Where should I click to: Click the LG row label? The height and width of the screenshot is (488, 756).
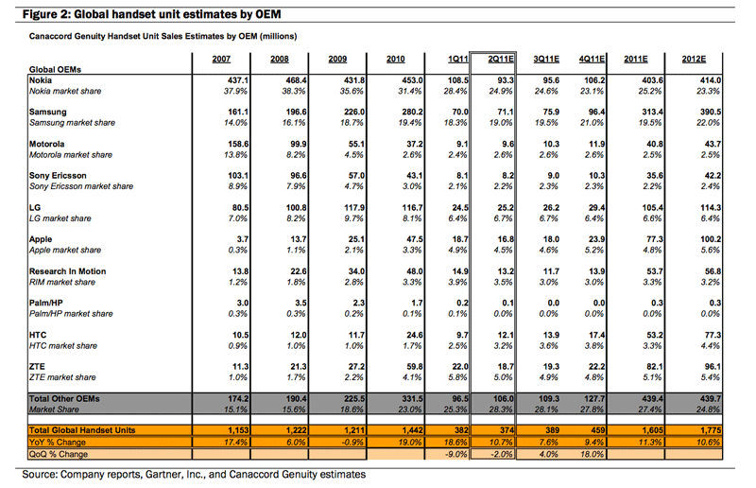click(x=35, y=208)
